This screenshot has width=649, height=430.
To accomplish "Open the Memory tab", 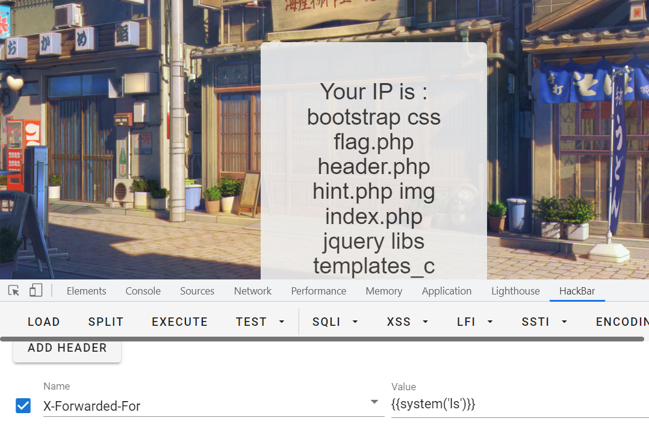I will [x=383, y=291].
